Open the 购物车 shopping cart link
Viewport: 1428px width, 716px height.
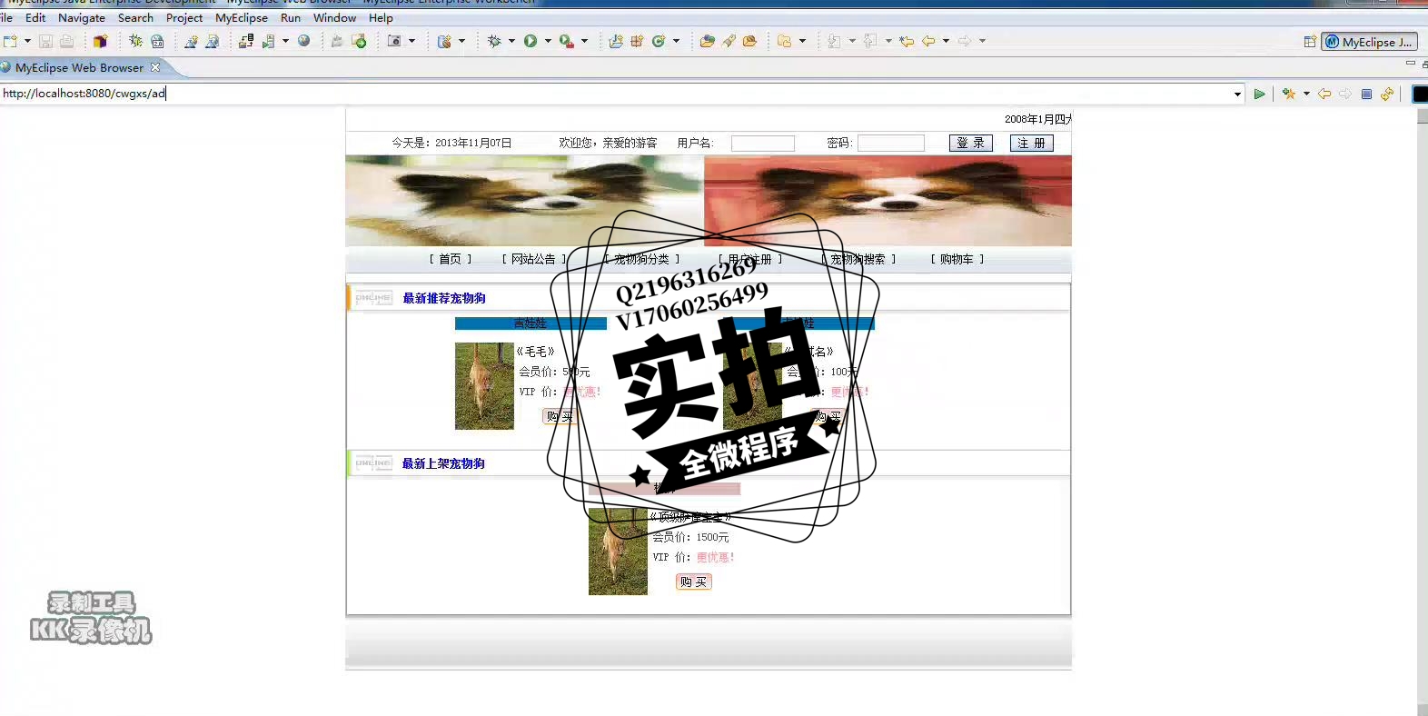[957, 259]
